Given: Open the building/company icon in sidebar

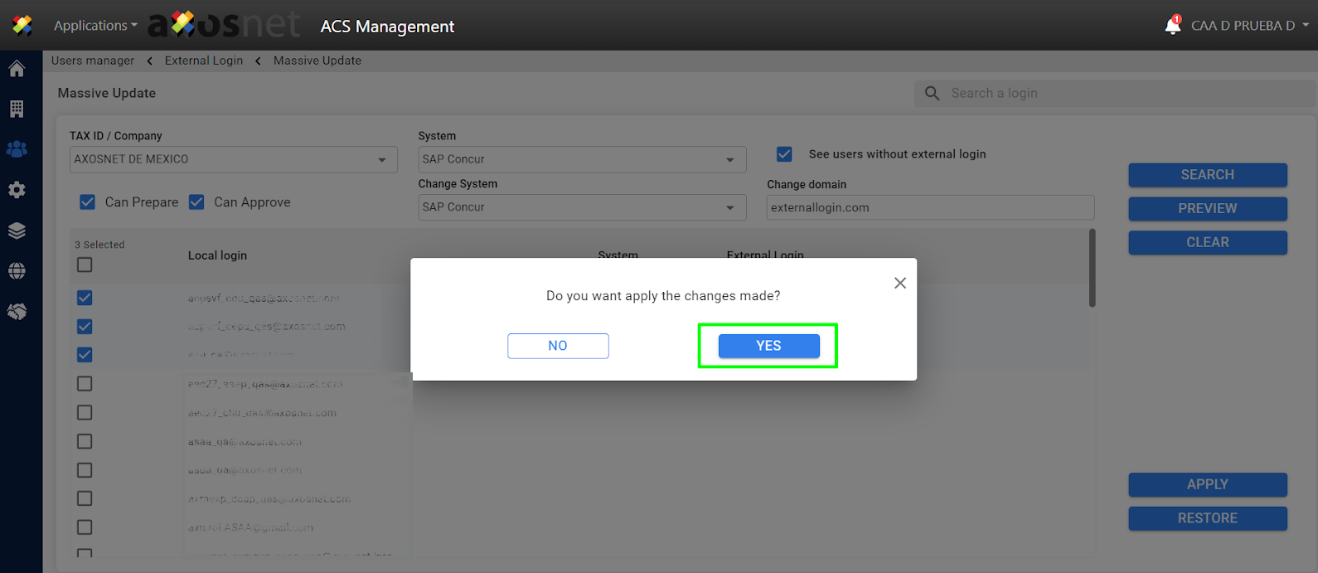Looking at the screenshot, I should click(17, 109).
